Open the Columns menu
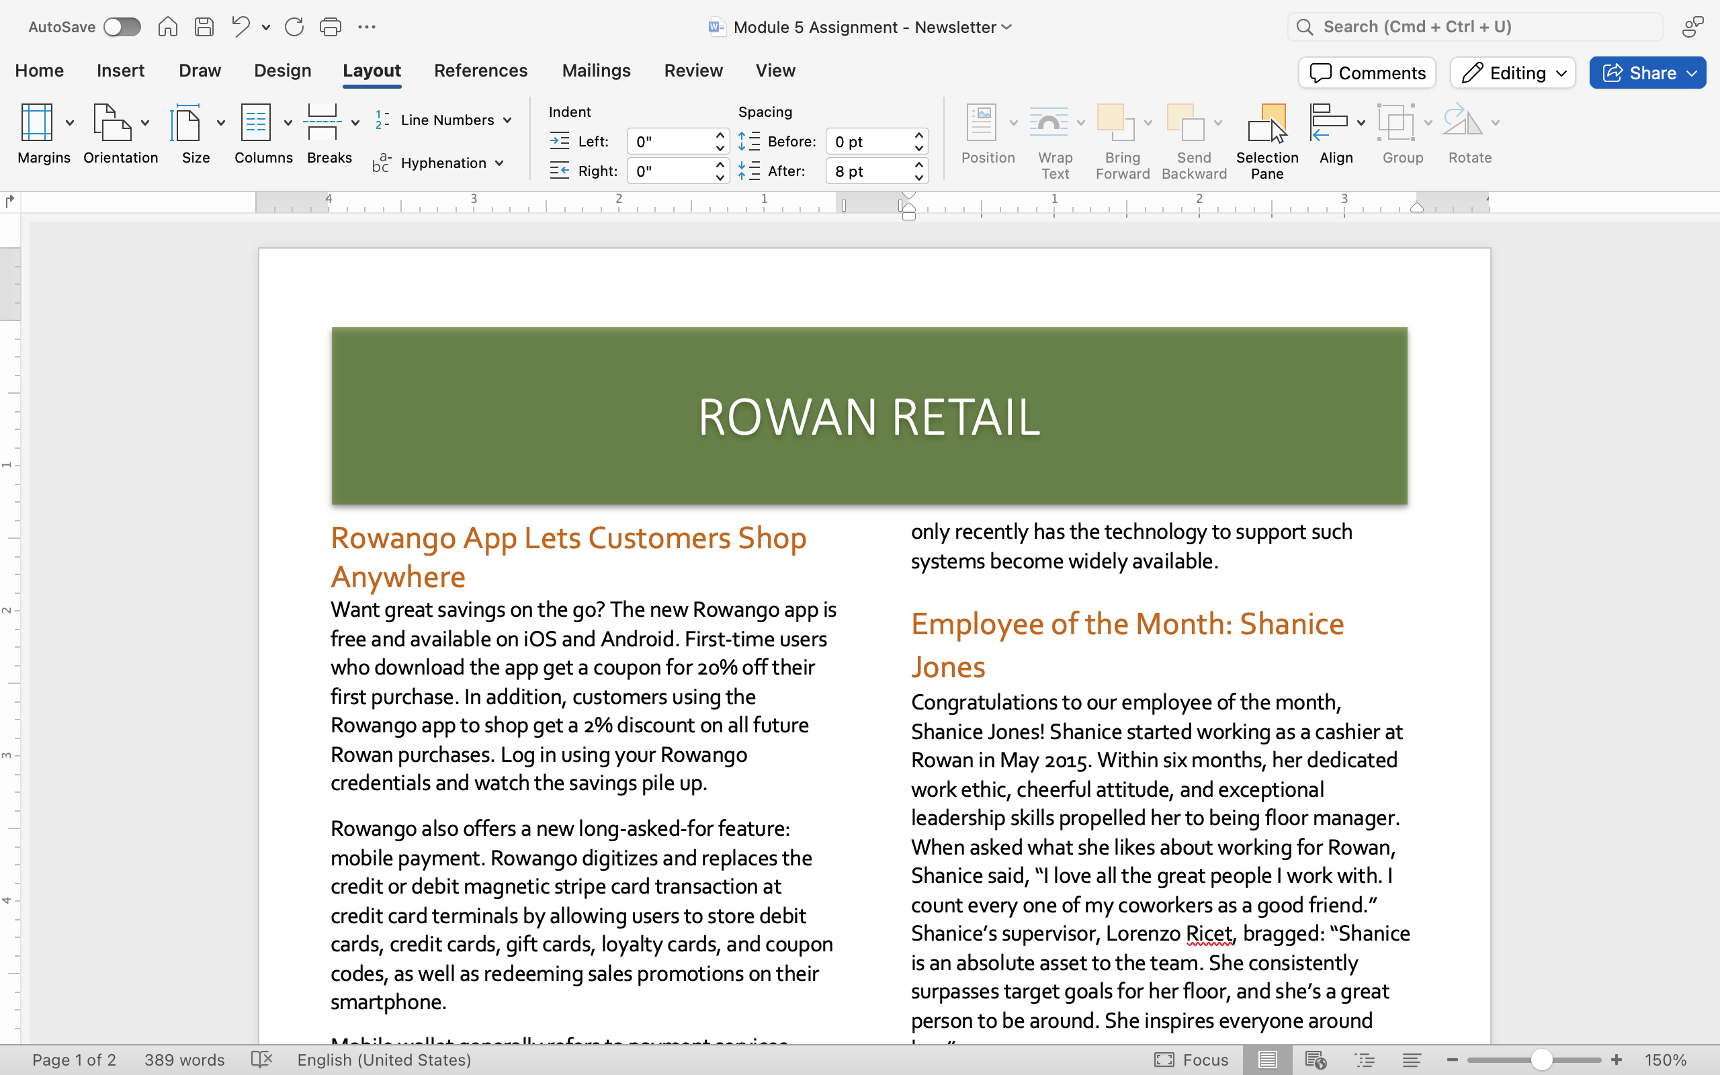 [x=263, y=134]
